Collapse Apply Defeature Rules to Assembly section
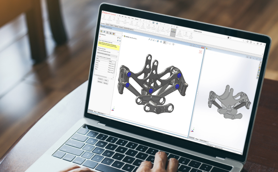278x172 pixels. (117, 60)
